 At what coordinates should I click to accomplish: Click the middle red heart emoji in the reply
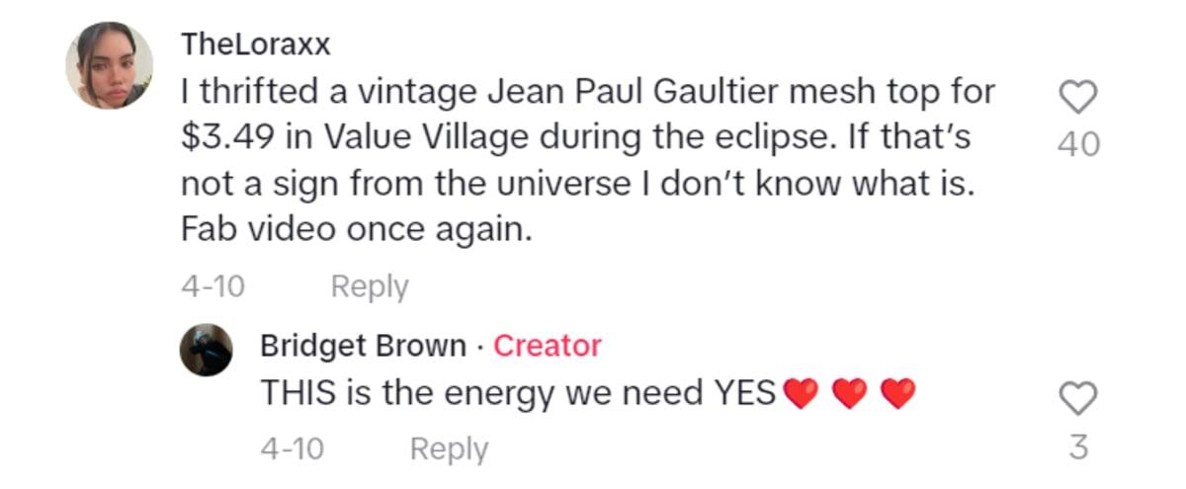[x=849, y=394]
